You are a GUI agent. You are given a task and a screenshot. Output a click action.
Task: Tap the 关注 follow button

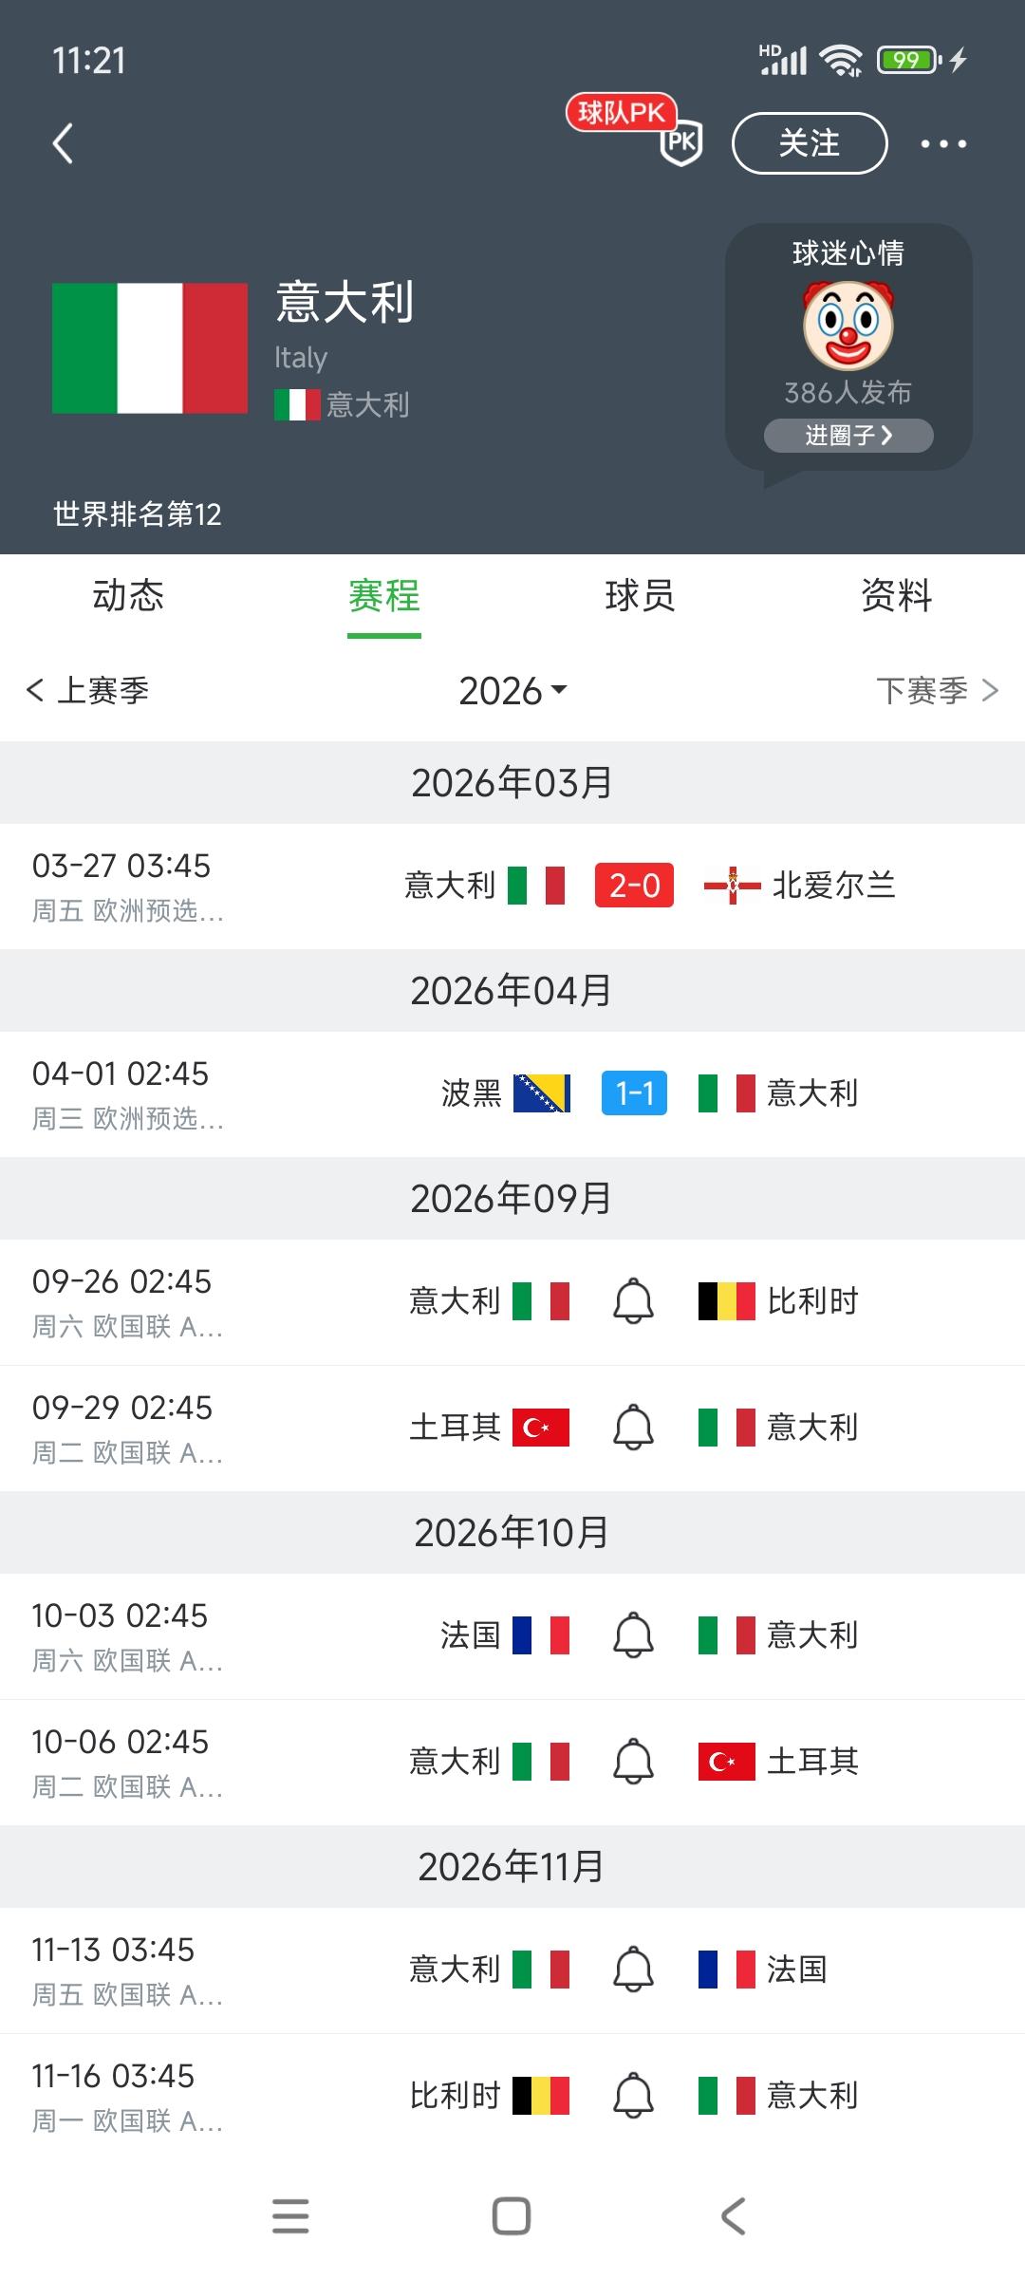coord(810,143)
